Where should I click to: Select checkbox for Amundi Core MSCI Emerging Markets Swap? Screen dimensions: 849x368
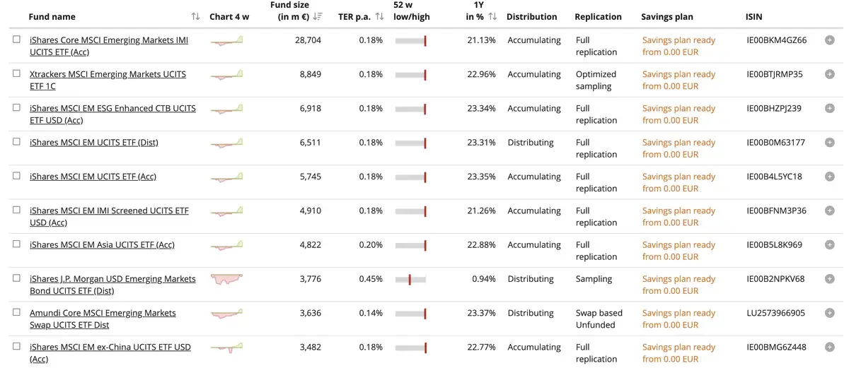[x=16, y=312]
